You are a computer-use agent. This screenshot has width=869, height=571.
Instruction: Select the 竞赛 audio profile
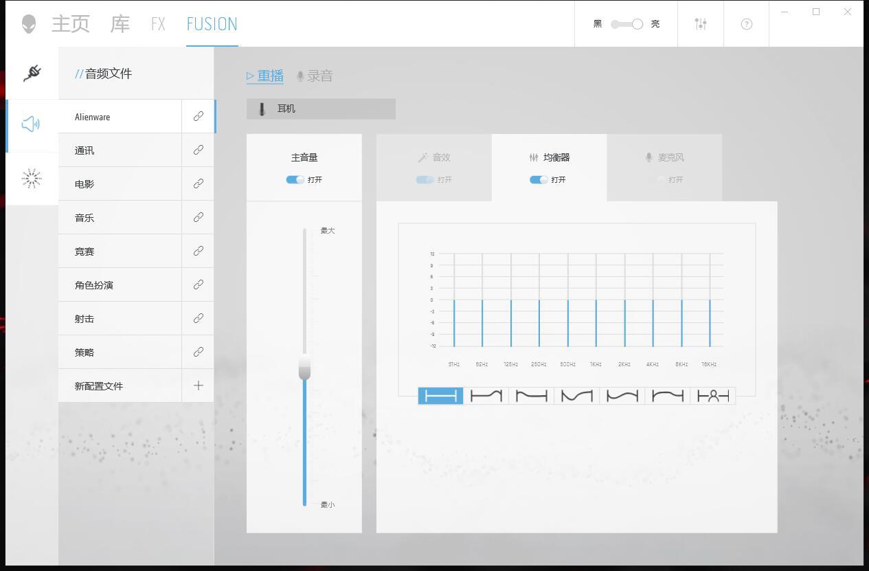point(120,251)
